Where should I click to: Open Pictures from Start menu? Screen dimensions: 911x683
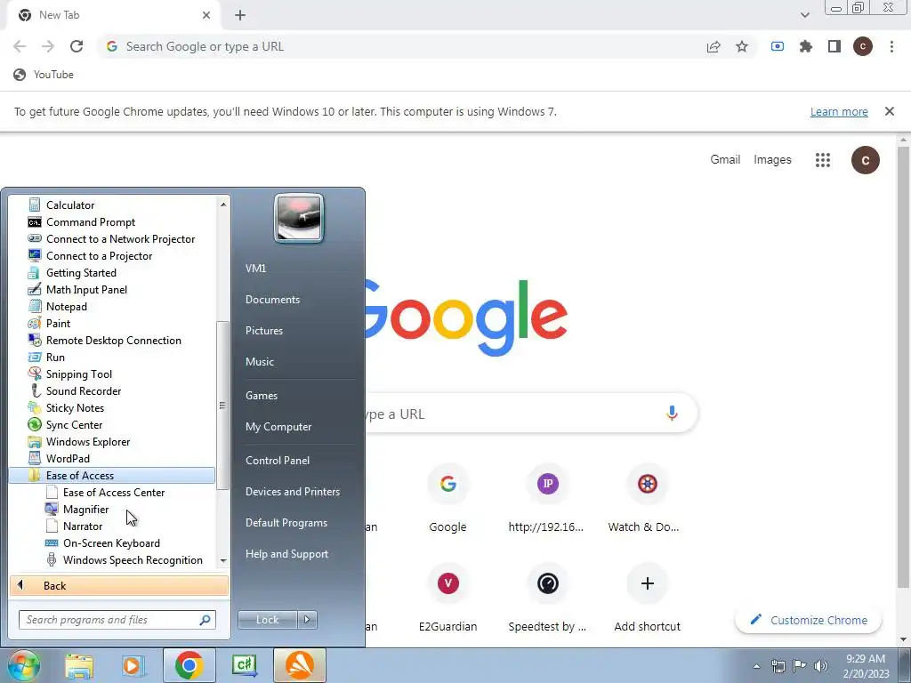point(263,331)
